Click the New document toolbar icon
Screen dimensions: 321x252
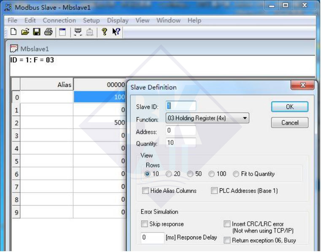point(13,32)
